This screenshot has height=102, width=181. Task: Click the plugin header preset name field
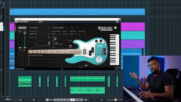[x=35, y=22]
